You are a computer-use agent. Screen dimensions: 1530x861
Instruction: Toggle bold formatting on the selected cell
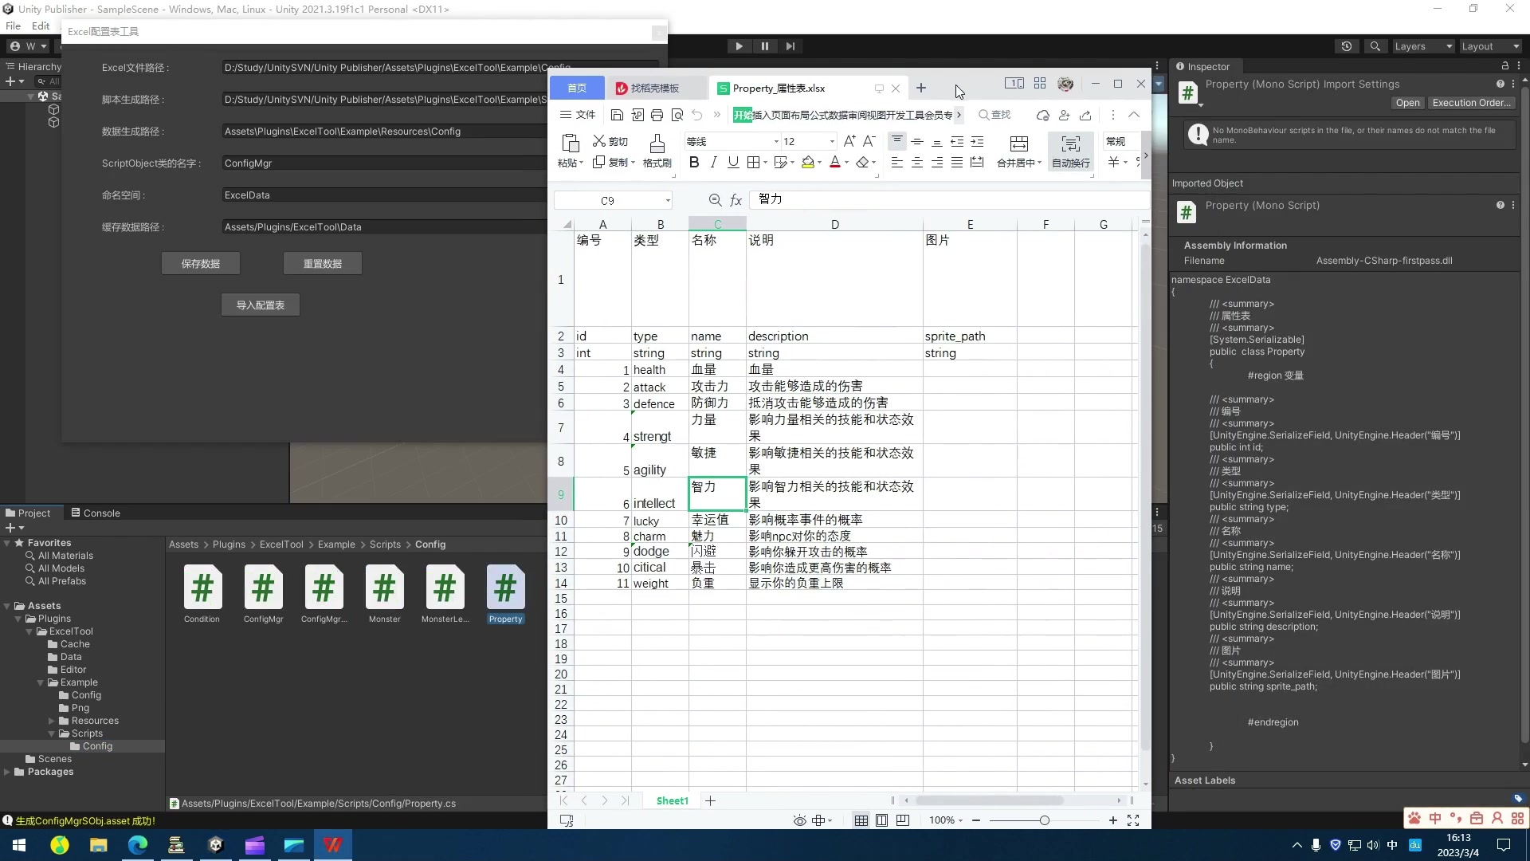[692, 162]
